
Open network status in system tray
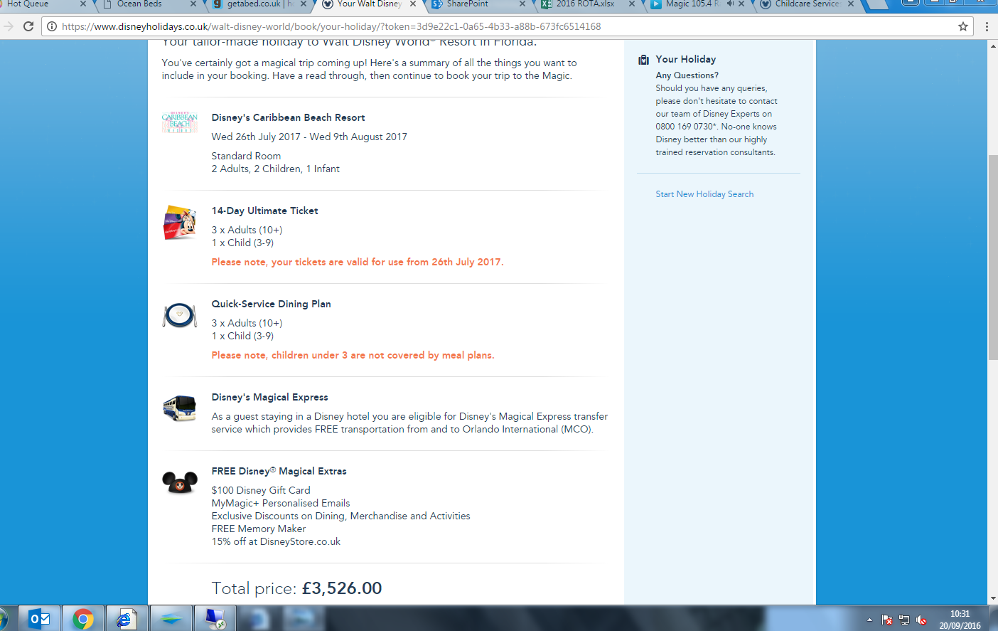tap(904, 620)
